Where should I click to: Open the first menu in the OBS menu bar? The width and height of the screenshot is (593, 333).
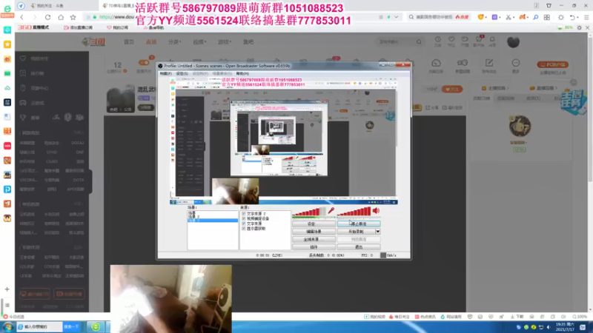pos(165,73)
